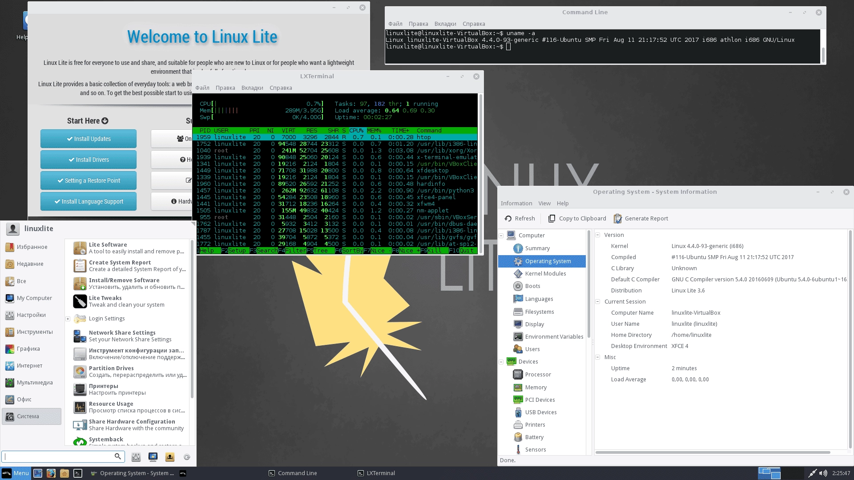Collapse the Devices tree node
This screenshot has width=854, height=480.
click(501, 362)
